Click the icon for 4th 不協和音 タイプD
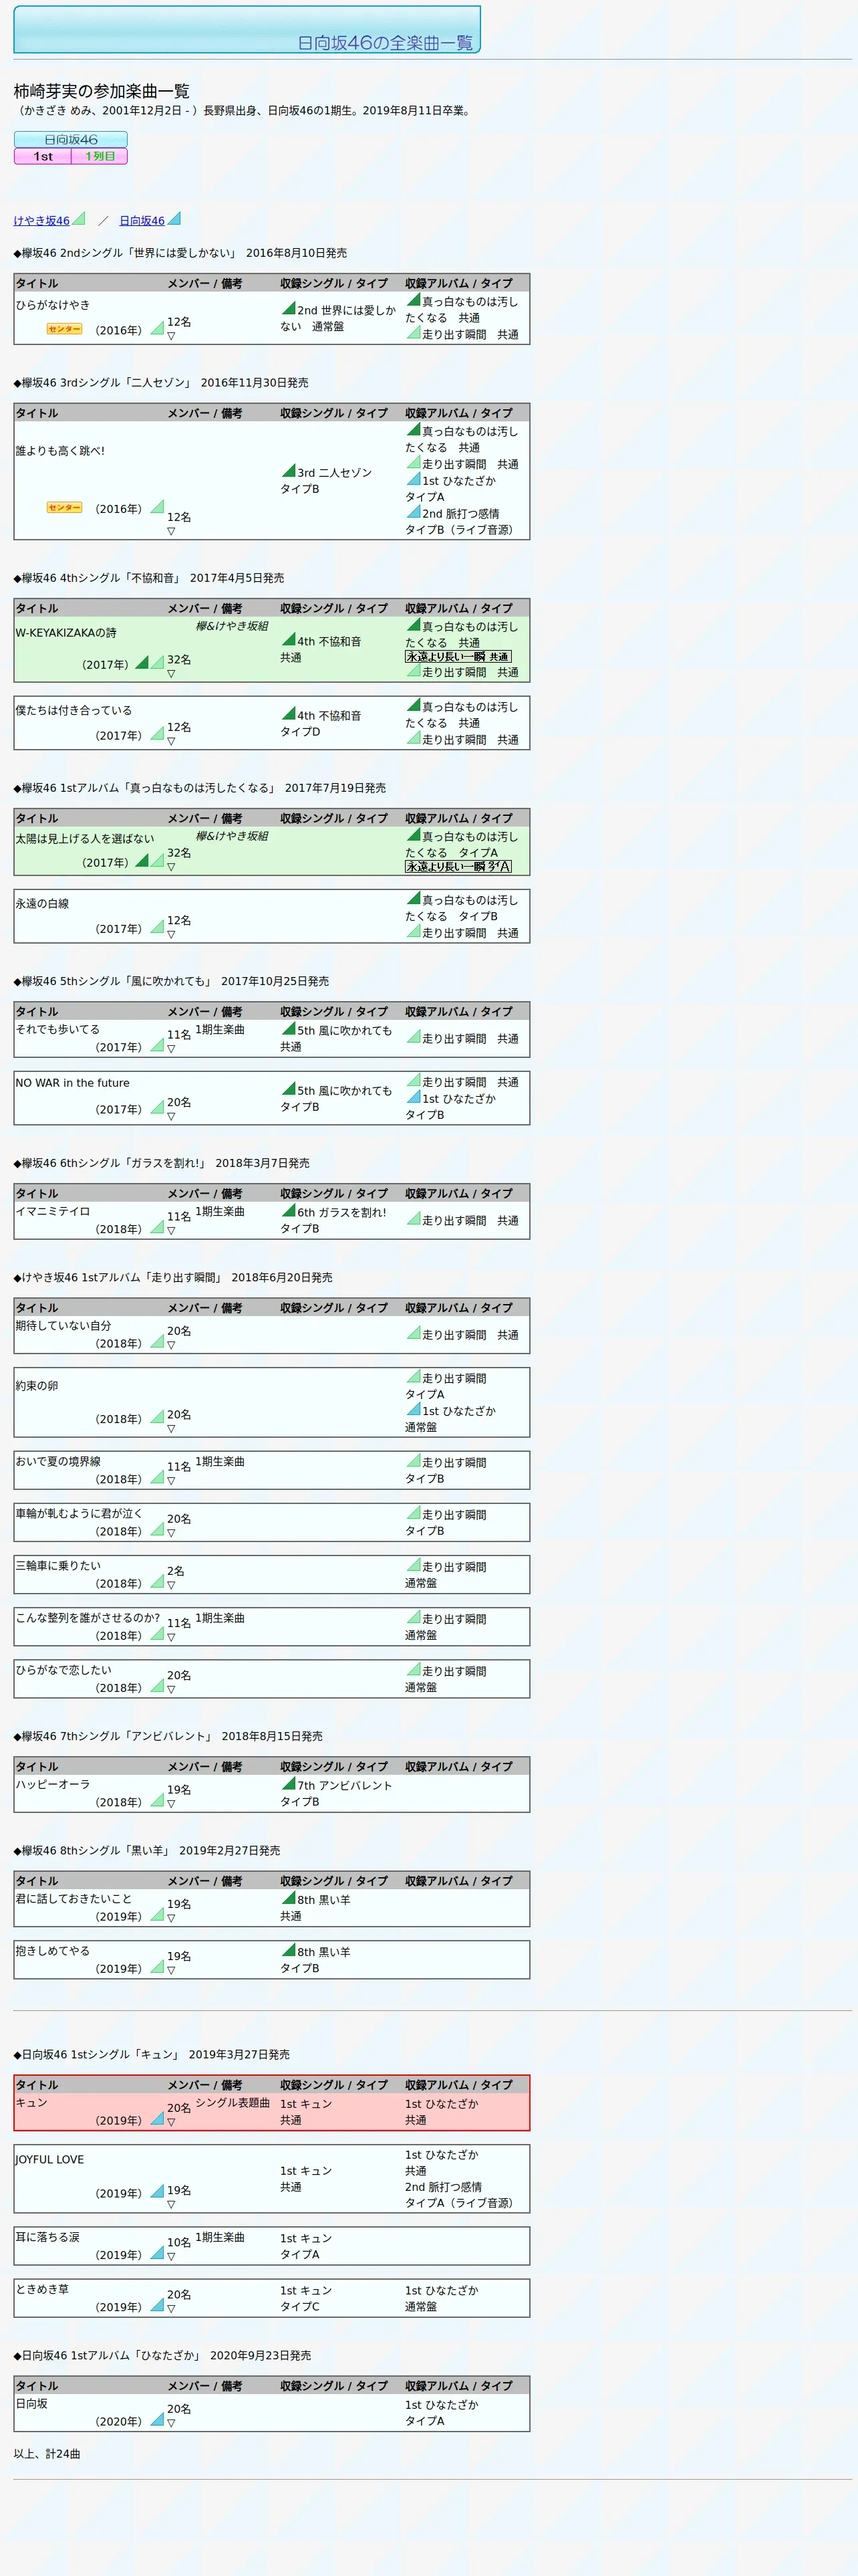This screenshot has width=858, height=2576. tap(289, 713)
